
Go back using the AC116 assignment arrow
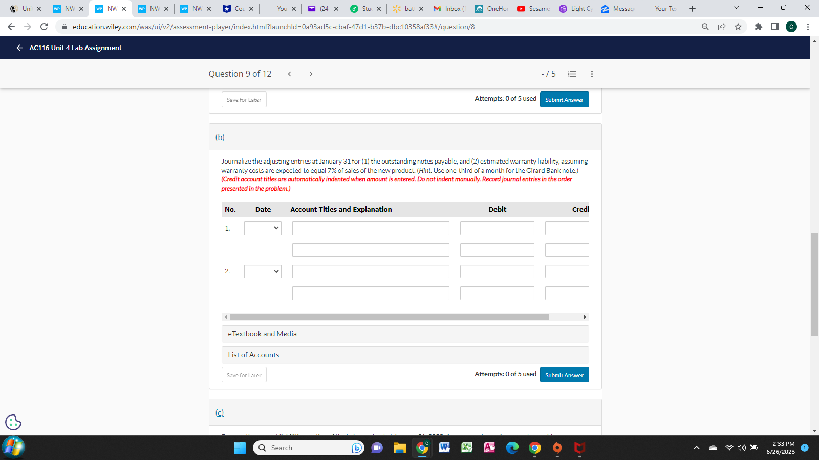19,48
